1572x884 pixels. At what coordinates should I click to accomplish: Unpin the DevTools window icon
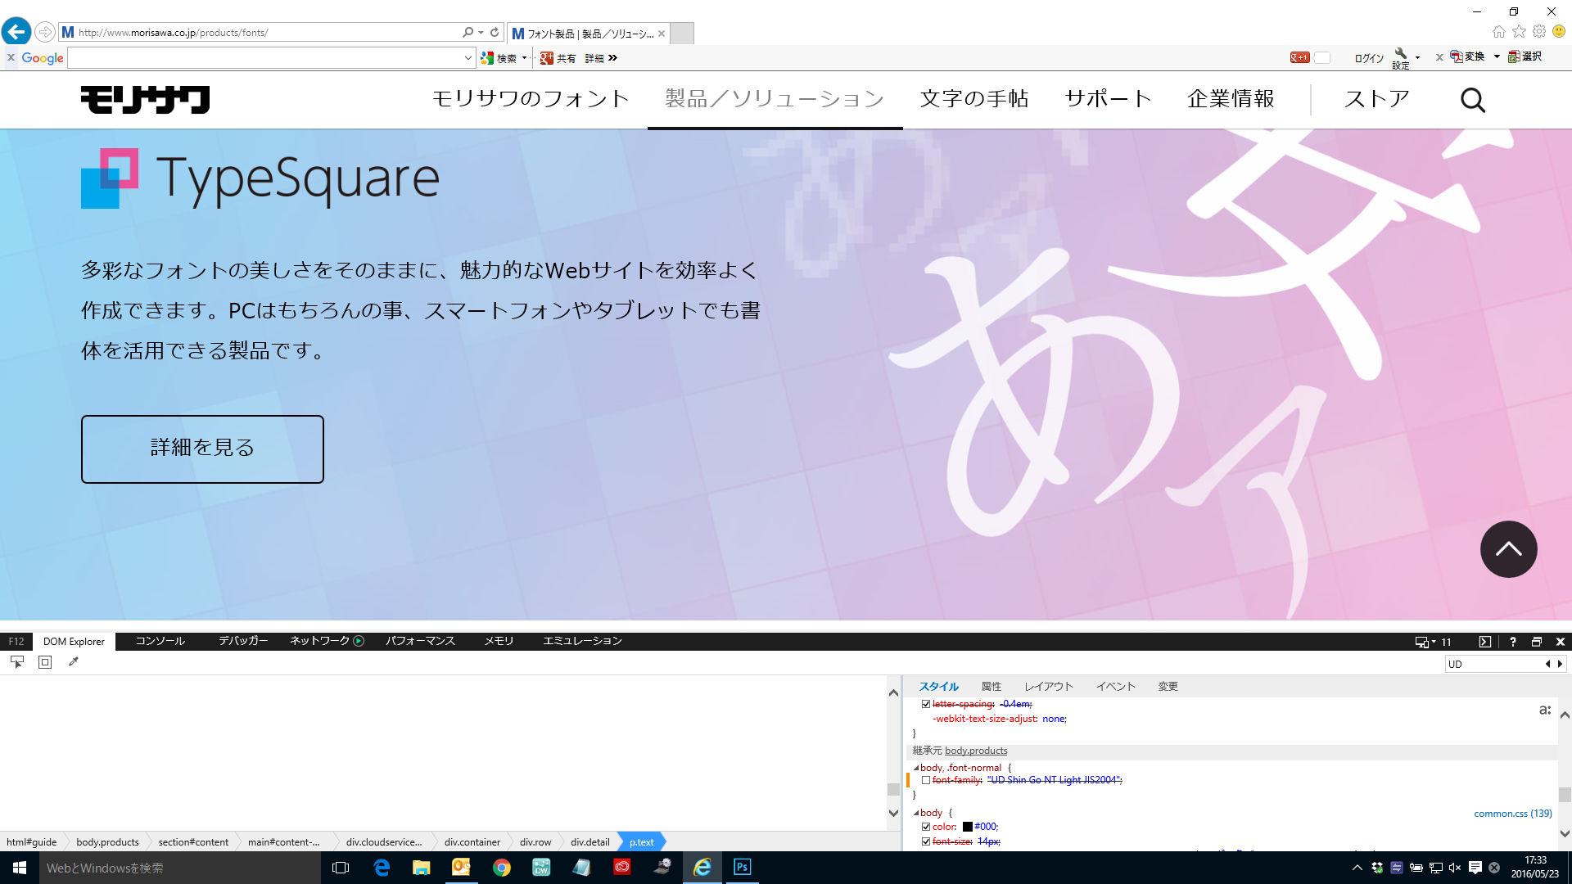click(1537, 642)
